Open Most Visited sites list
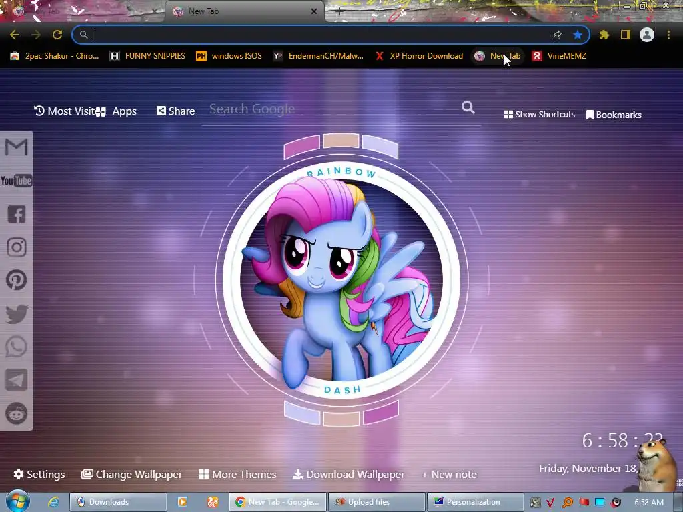The height and width of the screenshot is (512, 683). [x=64, y=111]
